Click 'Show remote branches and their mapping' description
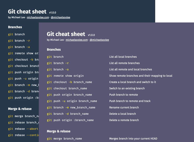This screenshot has width=194, height=142. [x=141, y=76]
